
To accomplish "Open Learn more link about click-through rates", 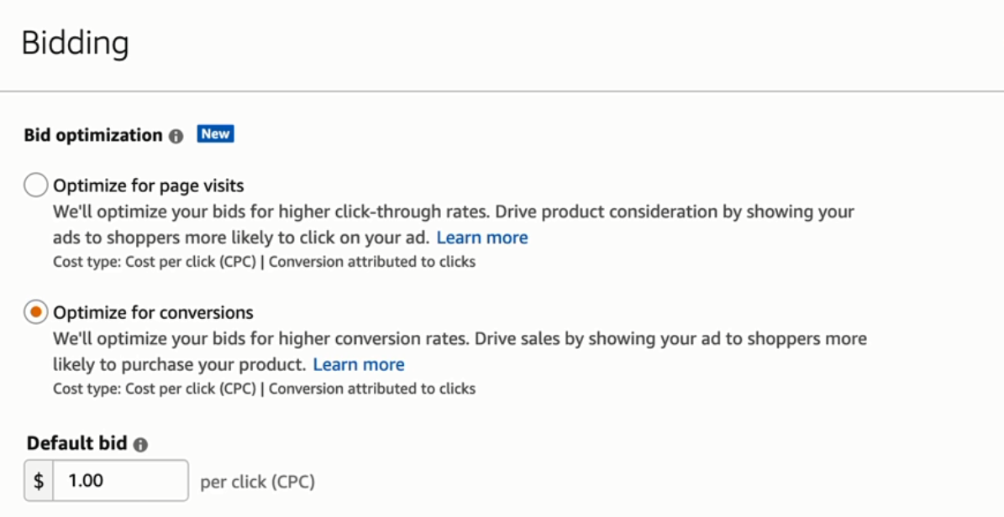I will click(x=482, y=238).
